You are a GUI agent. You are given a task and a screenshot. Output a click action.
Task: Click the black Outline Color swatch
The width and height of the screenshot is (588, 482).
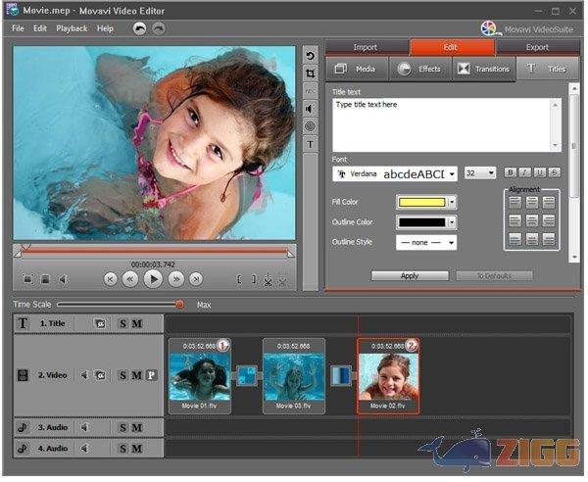pos(421,222)
